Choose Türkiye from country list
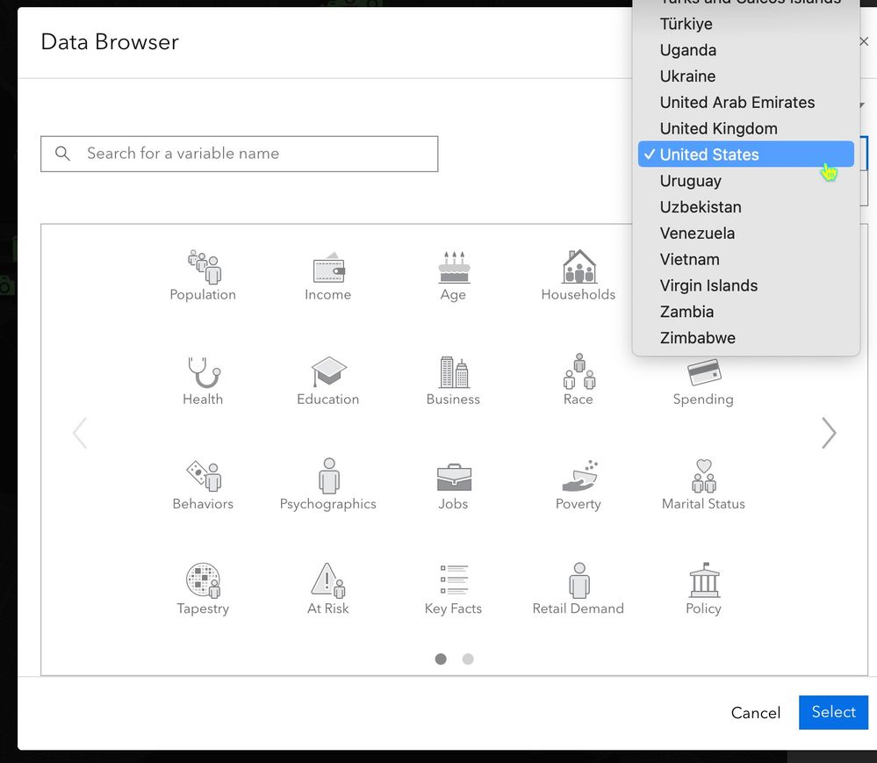This screenshot has width=877, height=763. (745, 24)
